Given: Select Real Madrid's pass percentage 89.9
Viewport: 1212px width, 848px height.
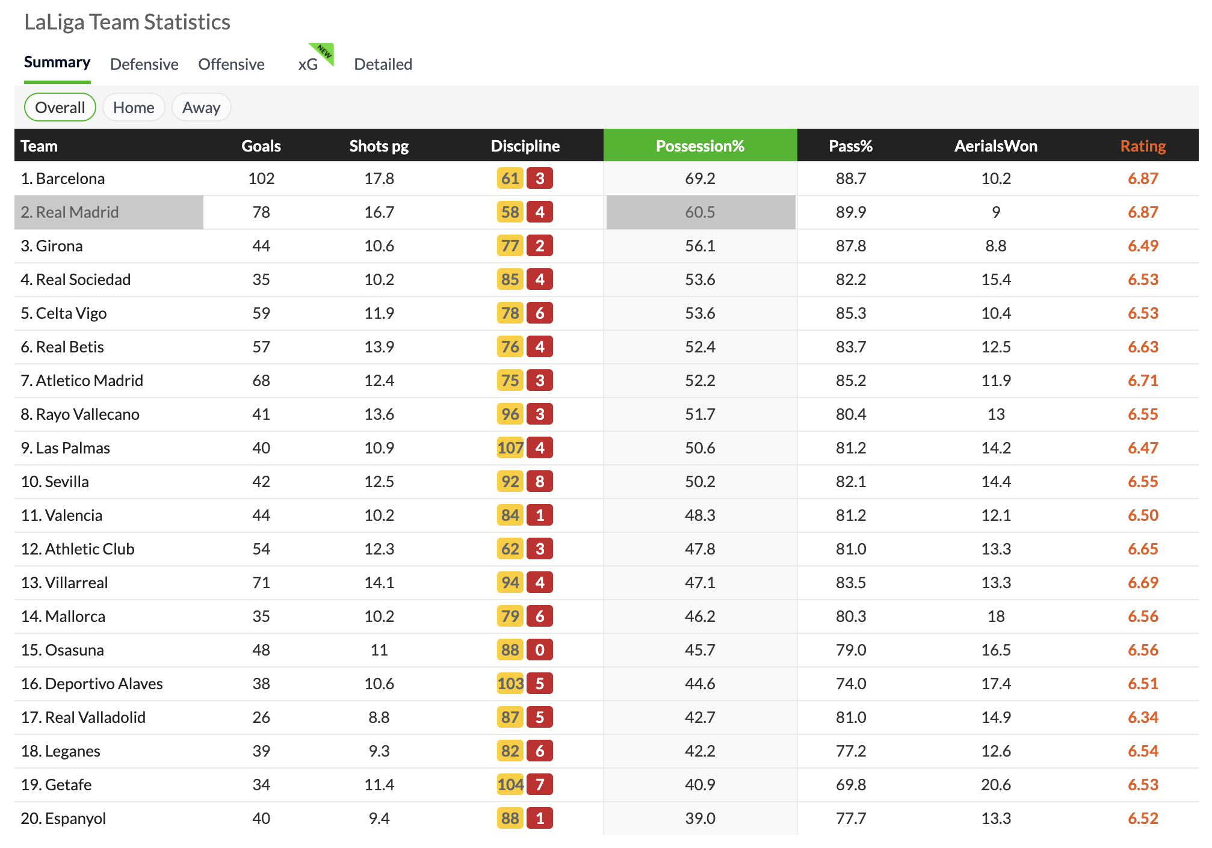Looking at the screenshot, I should click(851, 212).
